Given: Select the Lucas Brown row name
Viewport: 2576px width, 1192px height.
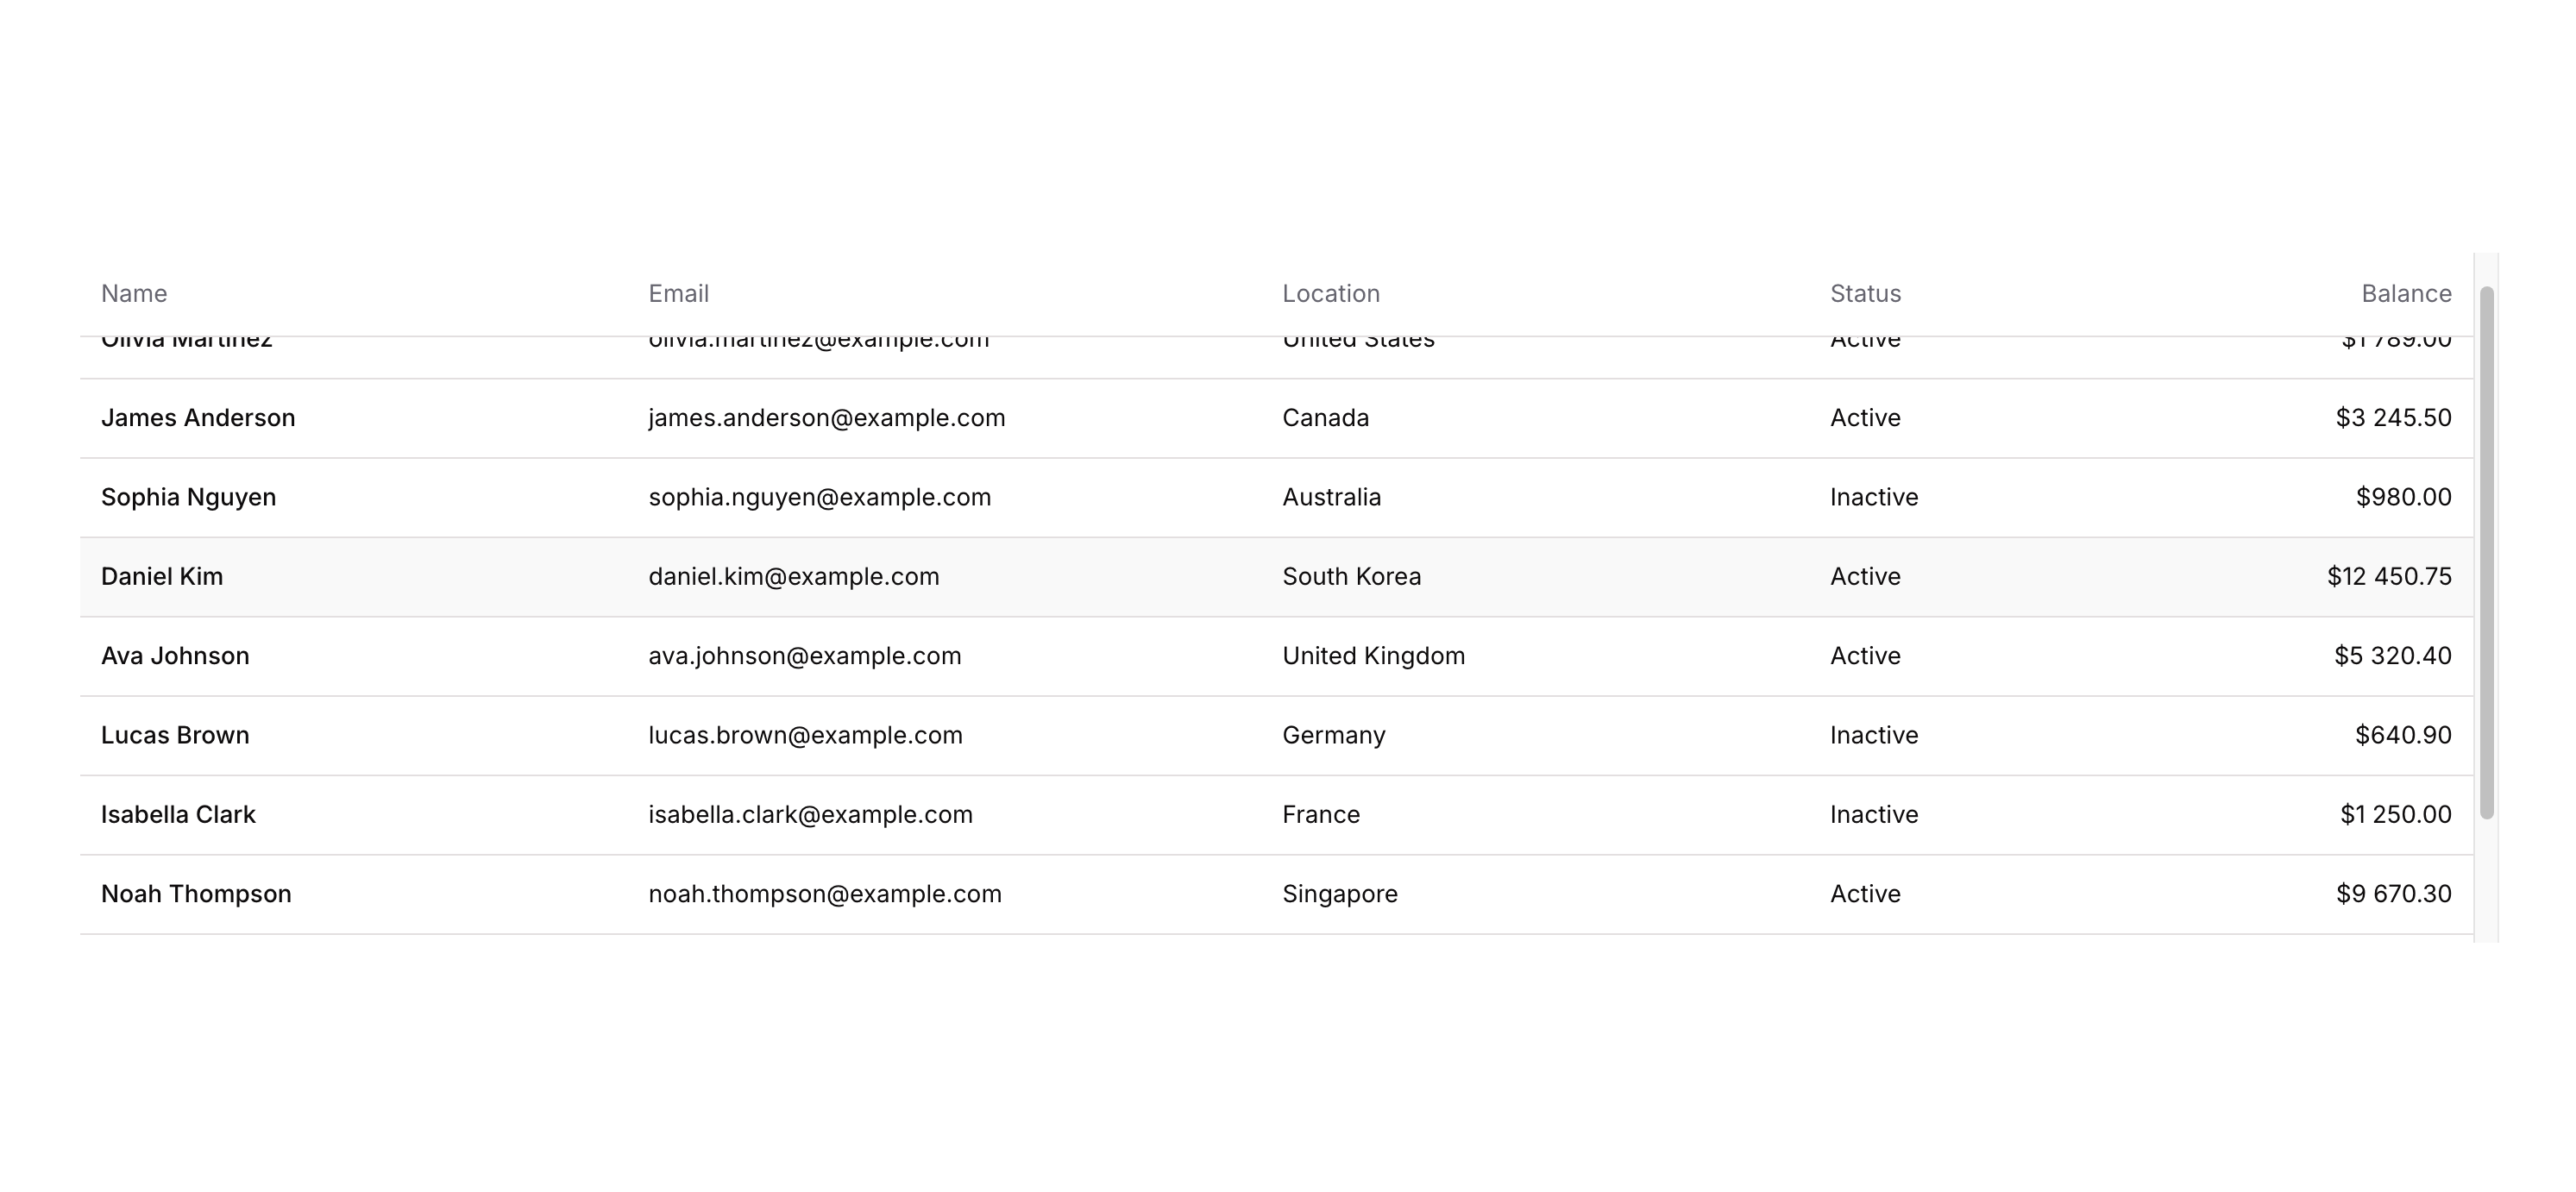Looking at the screenshot, I should [175, 735].
